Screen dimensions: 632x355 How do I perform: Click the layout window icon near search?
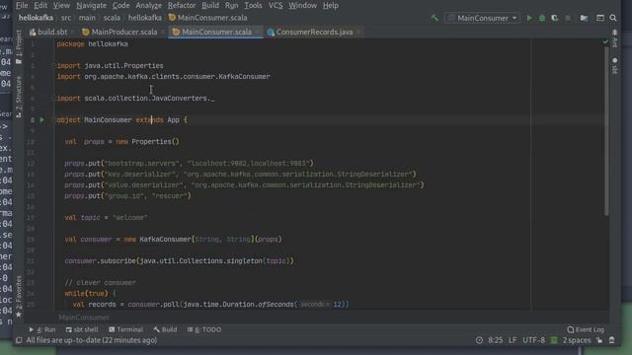click(600, 18)
